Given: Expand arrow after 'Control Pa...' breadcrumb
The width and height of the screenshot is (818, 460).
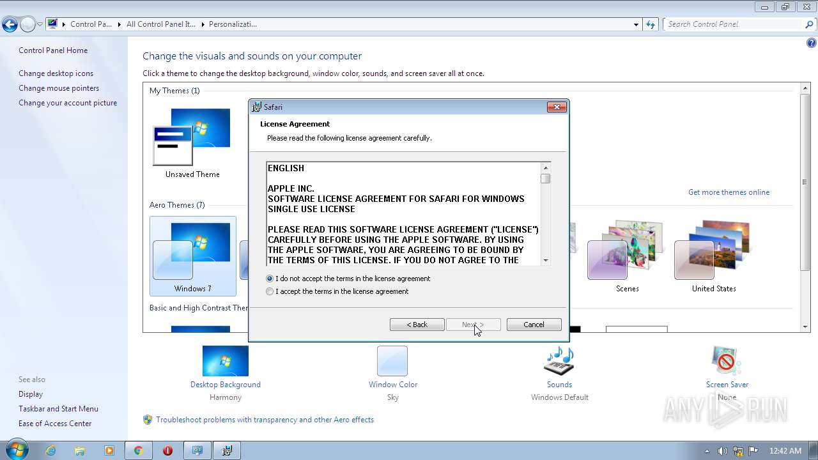Looking at the screenshot, I should pos(119,24).
